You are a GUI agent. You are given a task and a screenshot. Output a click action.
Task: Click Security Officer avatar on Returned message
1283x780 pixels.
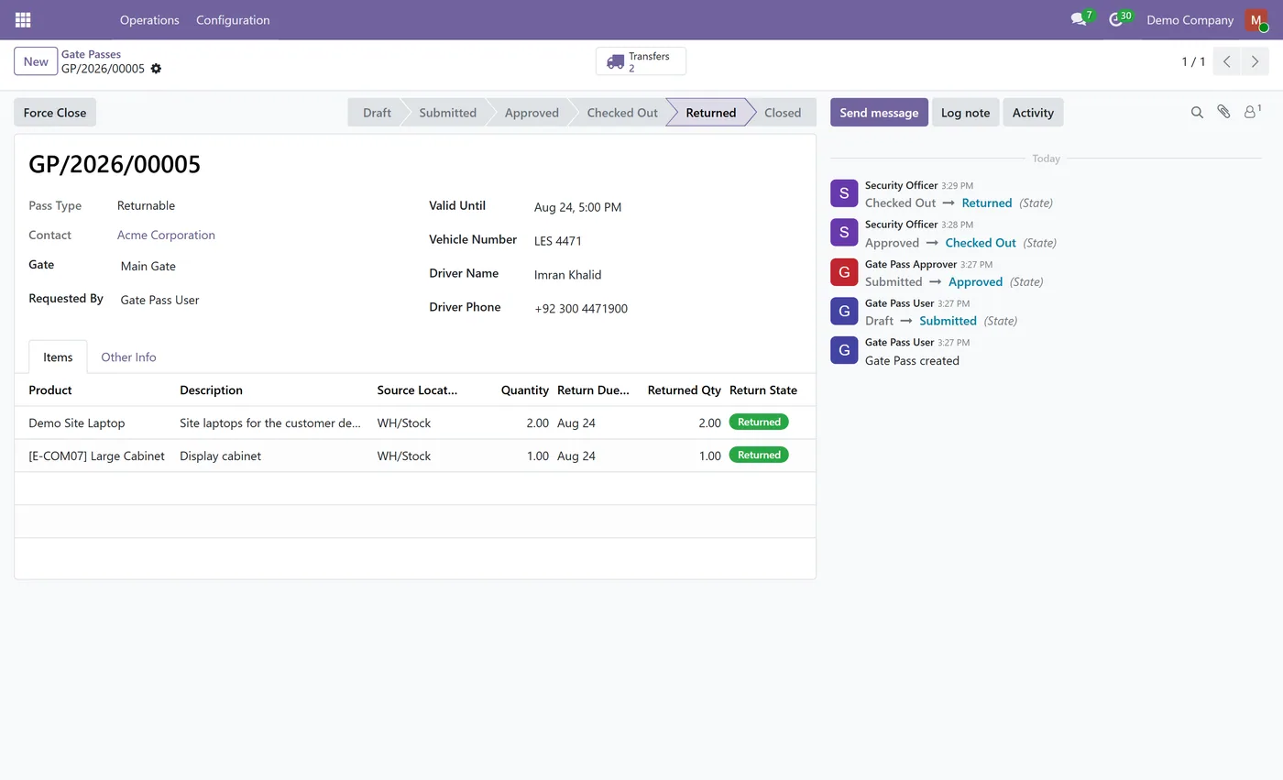tap(844, 193)
